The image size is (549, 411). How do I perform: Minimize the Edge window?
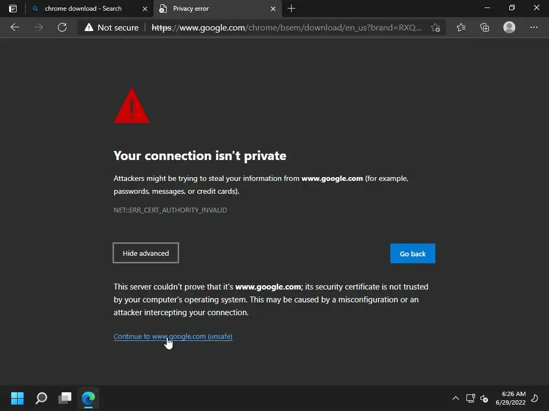(x=487, y=7)
